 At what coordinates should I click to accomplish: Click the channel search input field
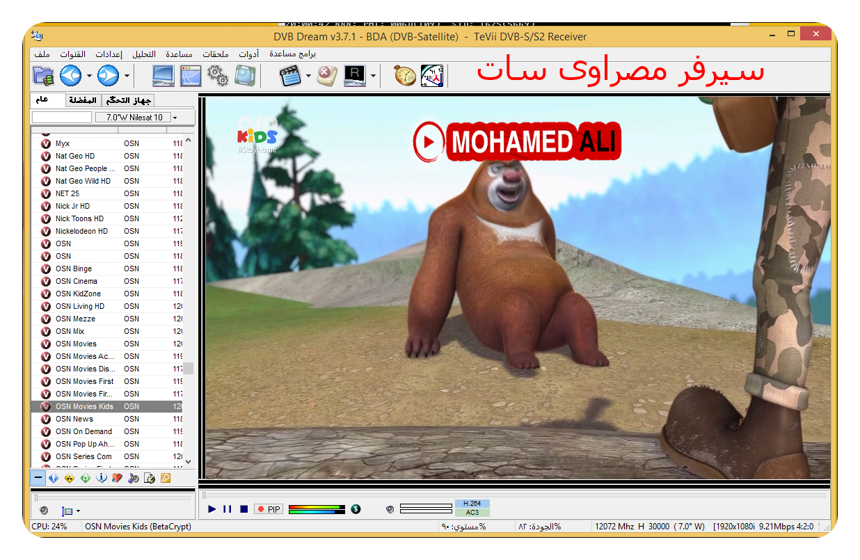coord(62,118)
